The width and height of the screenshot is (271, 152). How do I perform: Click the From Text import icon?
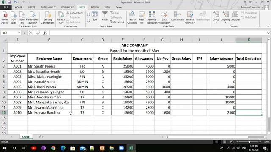(22, 18)
